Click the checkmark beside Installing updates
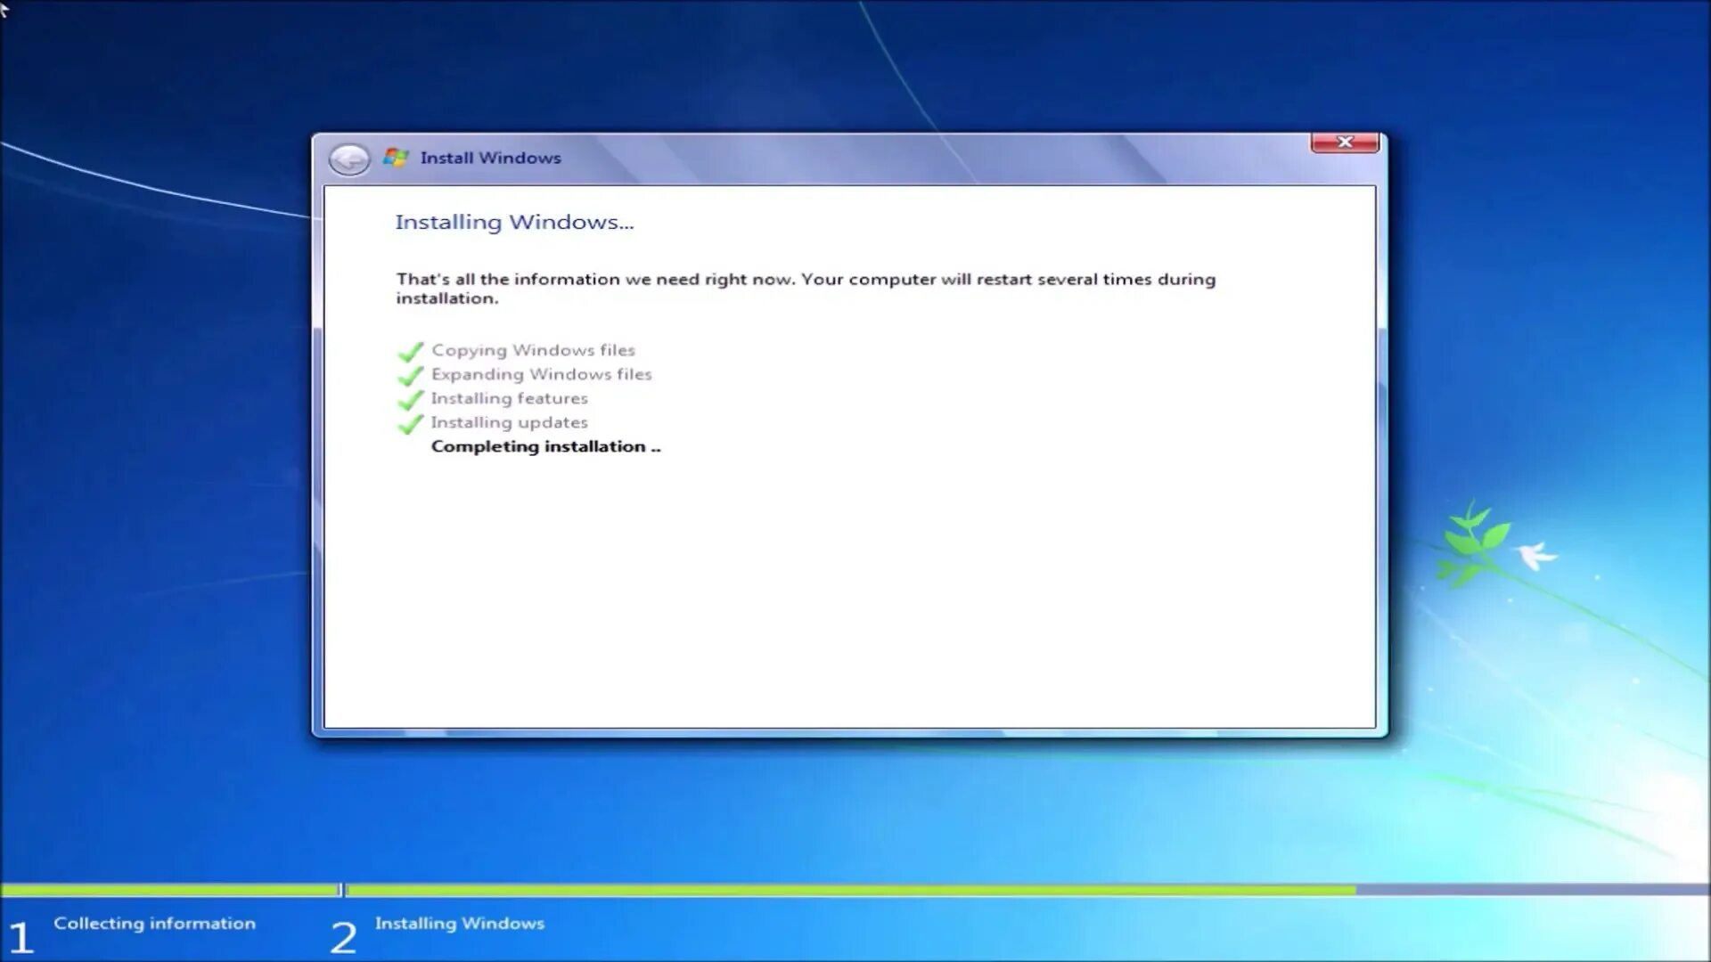The image size is (1711, 962). pyautogui.click(x=410, y=424)
